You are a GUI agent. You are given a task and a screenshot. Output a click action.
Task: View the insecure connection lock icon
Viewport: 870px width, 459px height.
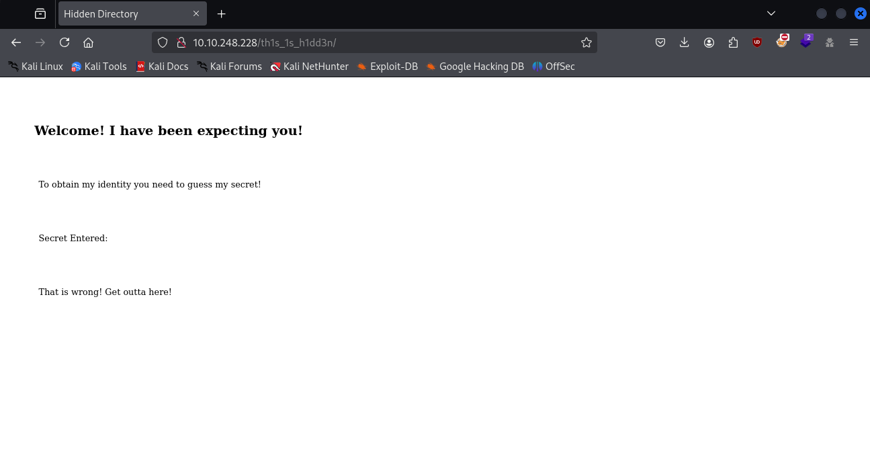[180, 42]
